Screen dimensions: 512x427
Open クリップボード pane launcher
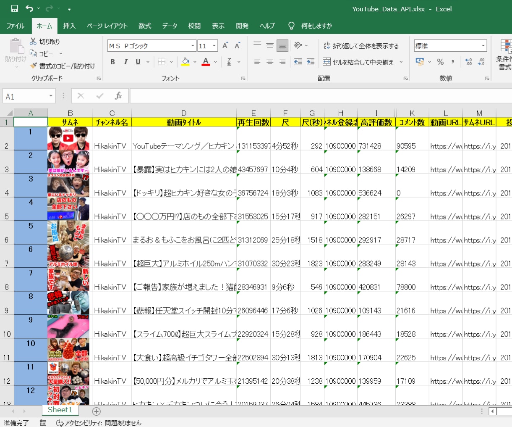(99, 79)
